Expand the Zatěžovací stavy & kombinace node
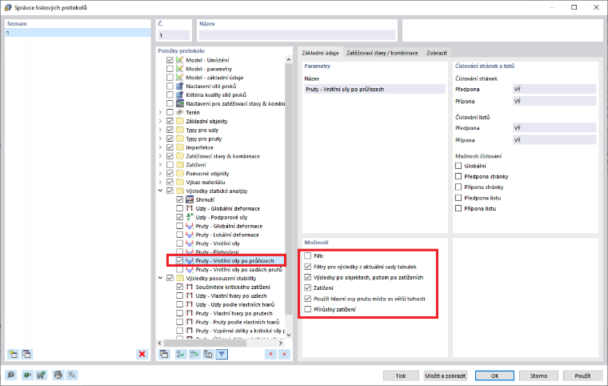The image size is (608, 386). [x=161, y=156]
